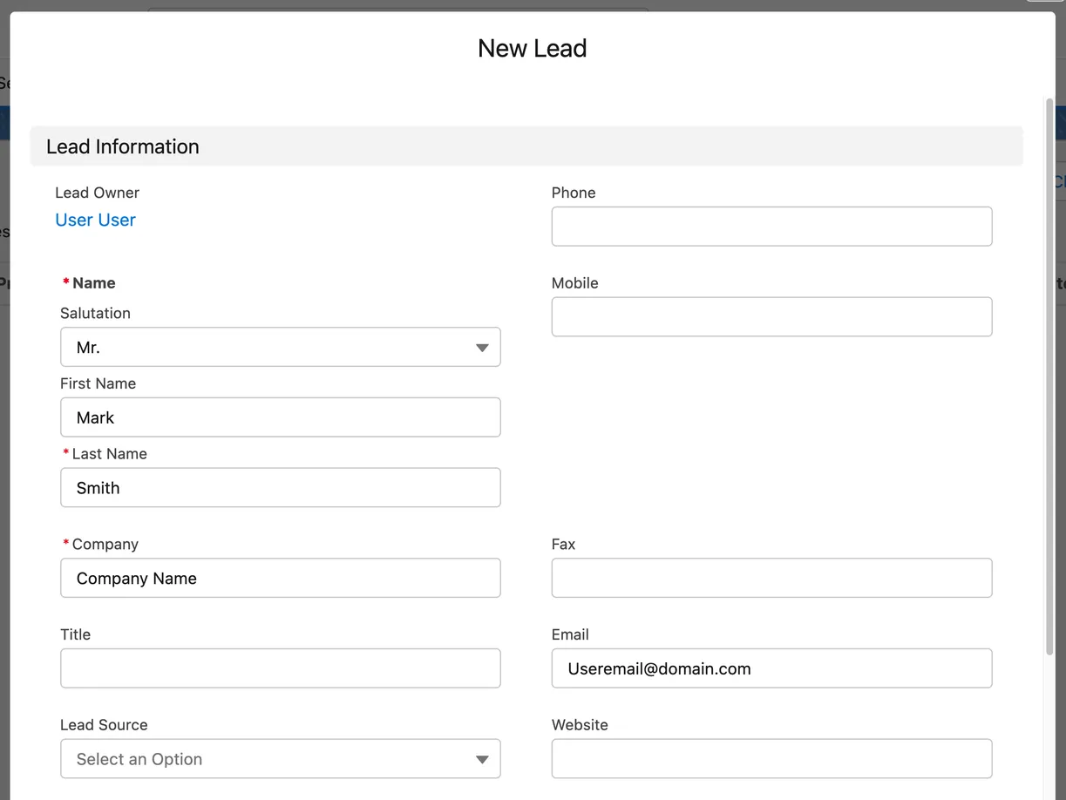Focus the Mobile number field

(771, 317)
